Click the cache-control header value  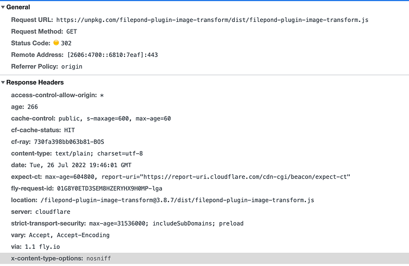[x=114, y=118]
